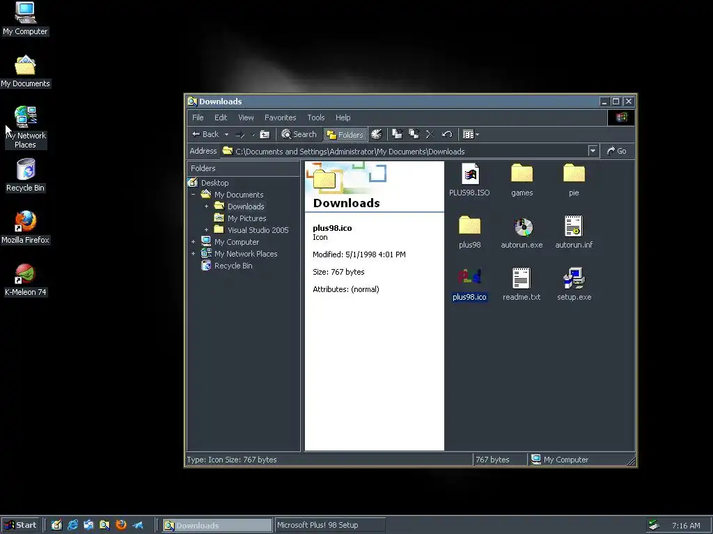Go up one folder level icon

(265, 134)
